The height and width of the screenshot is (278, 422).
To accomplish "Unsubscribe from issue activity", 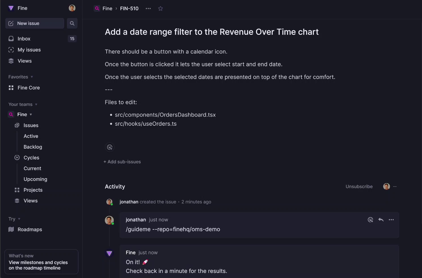I will coord(359,187).
